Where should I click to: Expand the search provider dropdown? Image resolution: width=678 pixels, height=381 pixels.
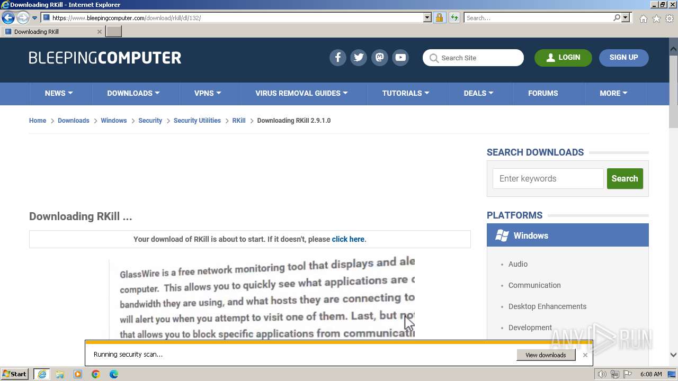tap(626, 18)
